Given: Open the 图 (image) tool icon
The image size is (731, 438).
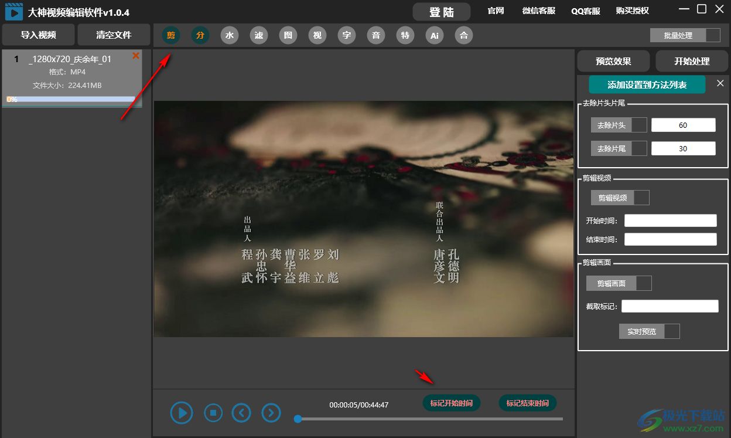Looking at the screenshot, I should pyautogui.click(x=288, y=36).
